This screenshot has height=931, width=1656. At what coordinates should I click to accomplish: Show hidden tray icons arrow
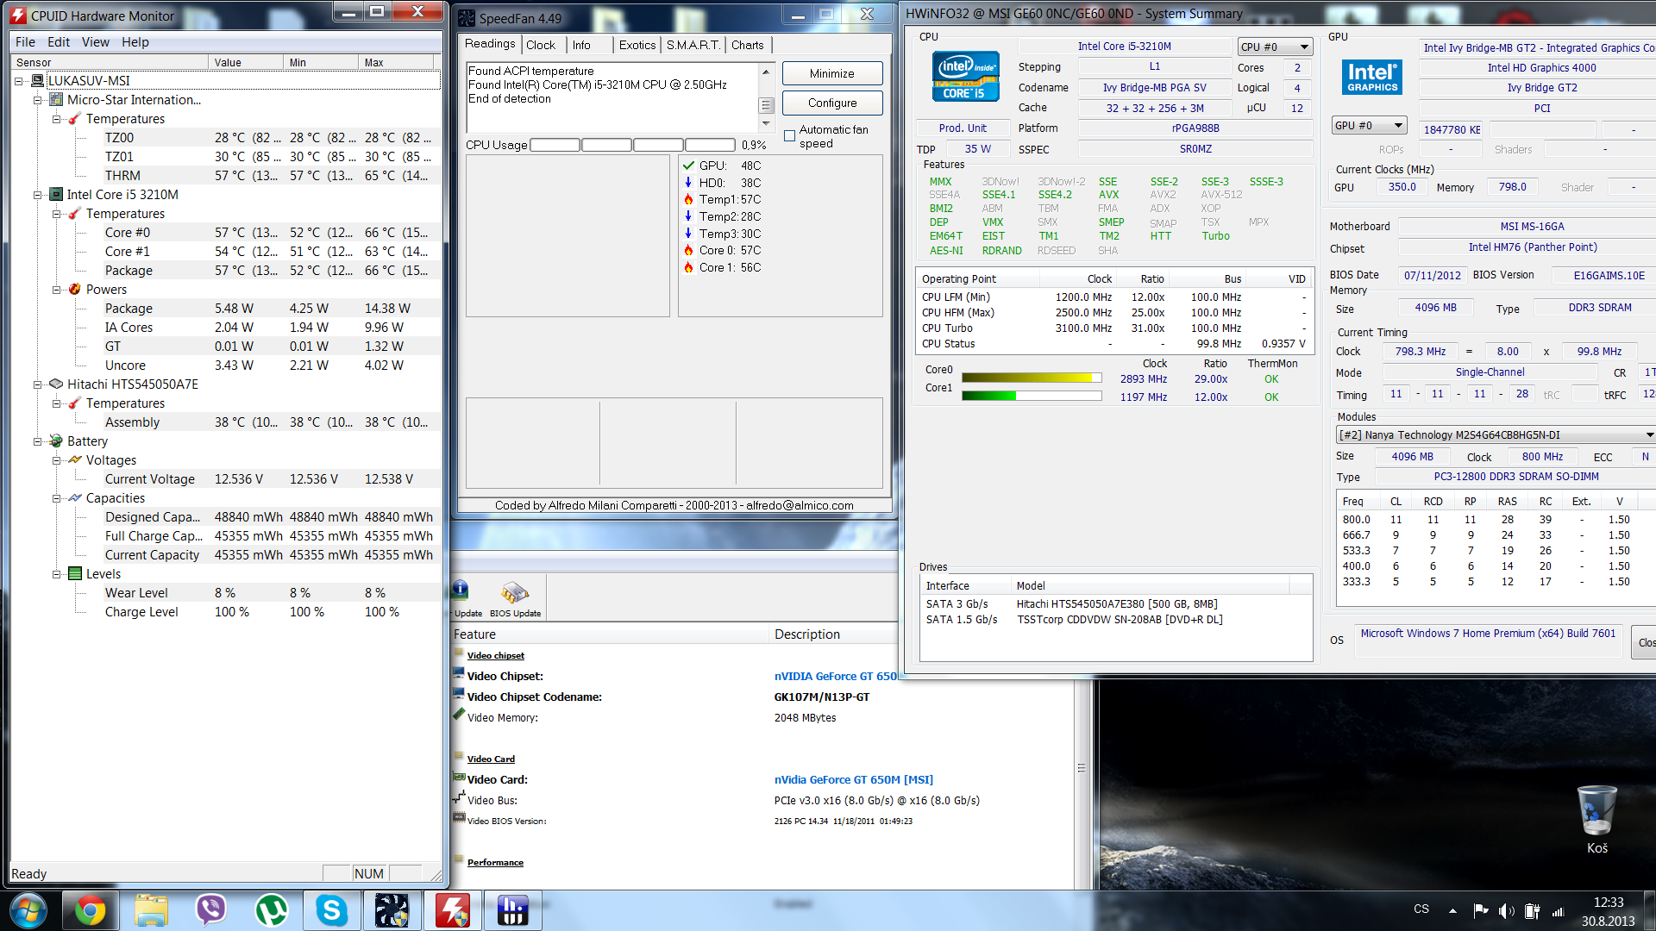(x=1453, y=910)
